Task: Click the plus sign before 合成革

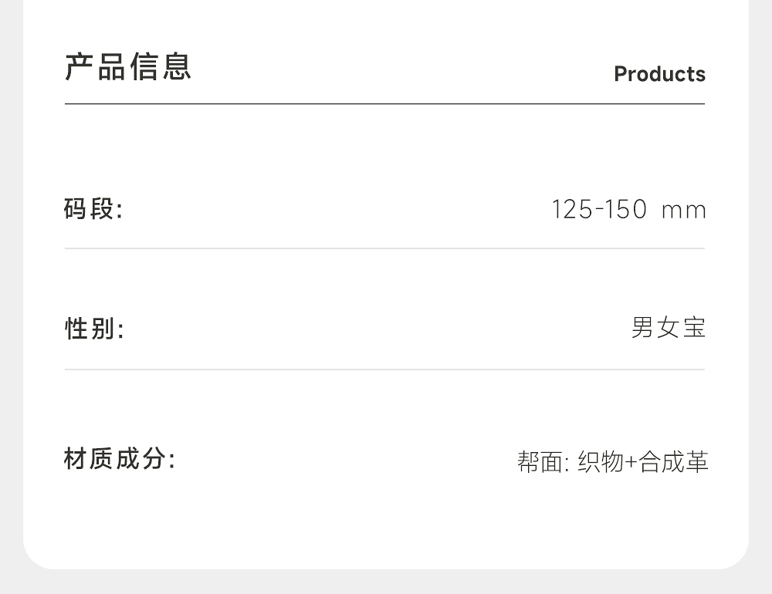Action: (x=631, y=463)
